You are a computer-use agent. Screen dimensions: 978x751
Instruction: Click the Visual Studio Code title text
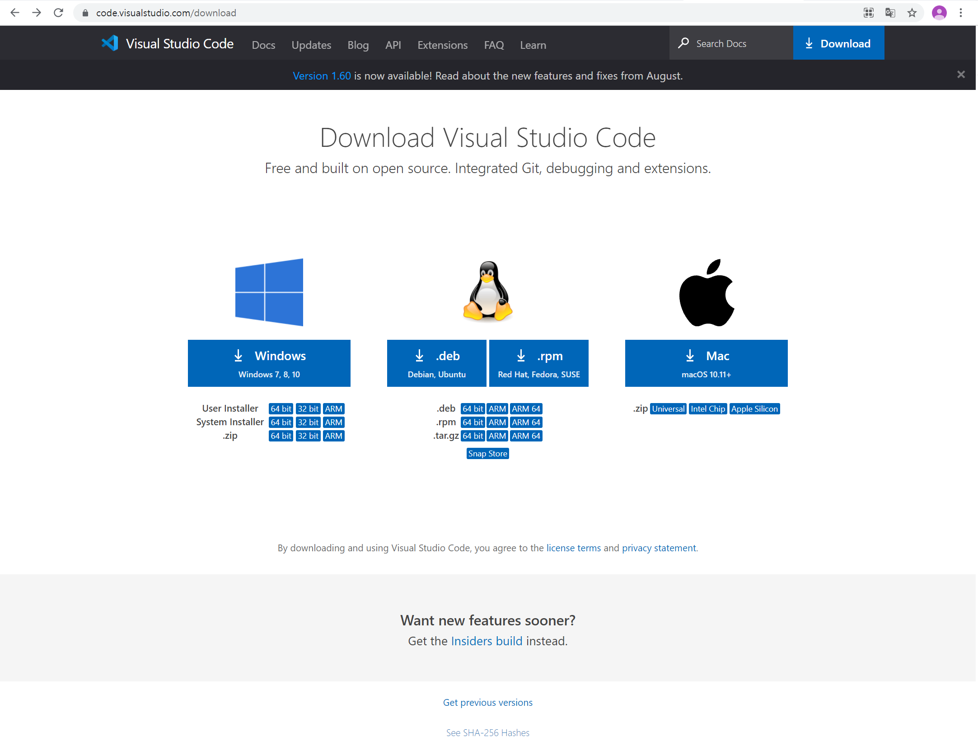click(180, 44)
